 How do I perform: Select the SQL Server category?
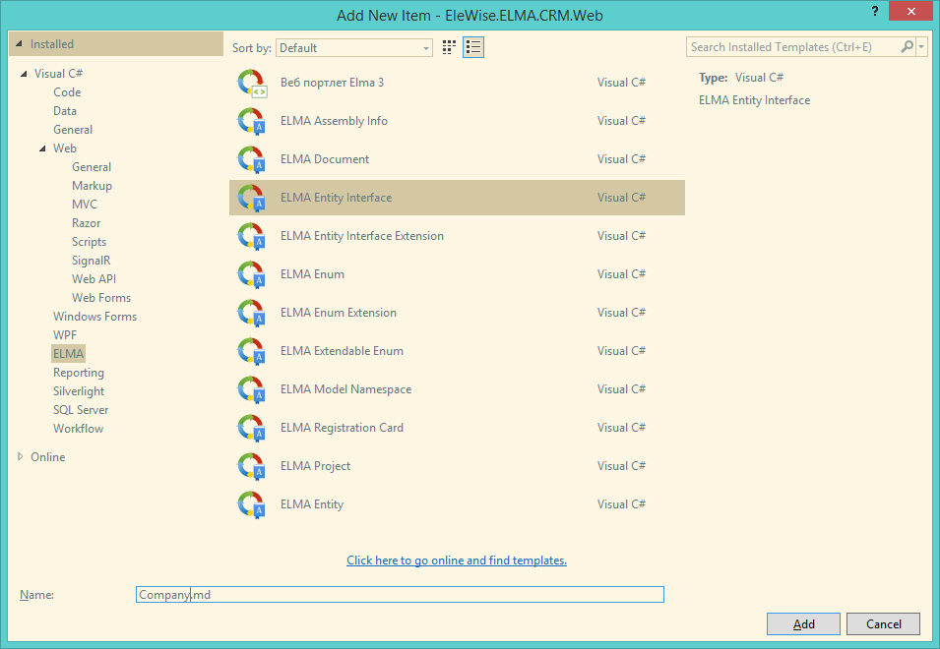point(81,409)
